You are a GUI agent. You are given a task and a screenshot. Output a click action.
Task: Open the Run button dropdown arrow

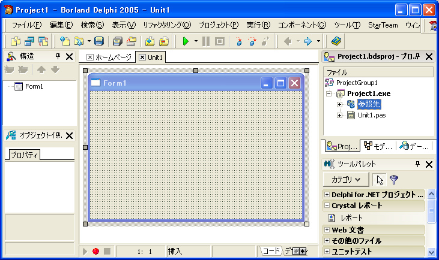[196, 41]
